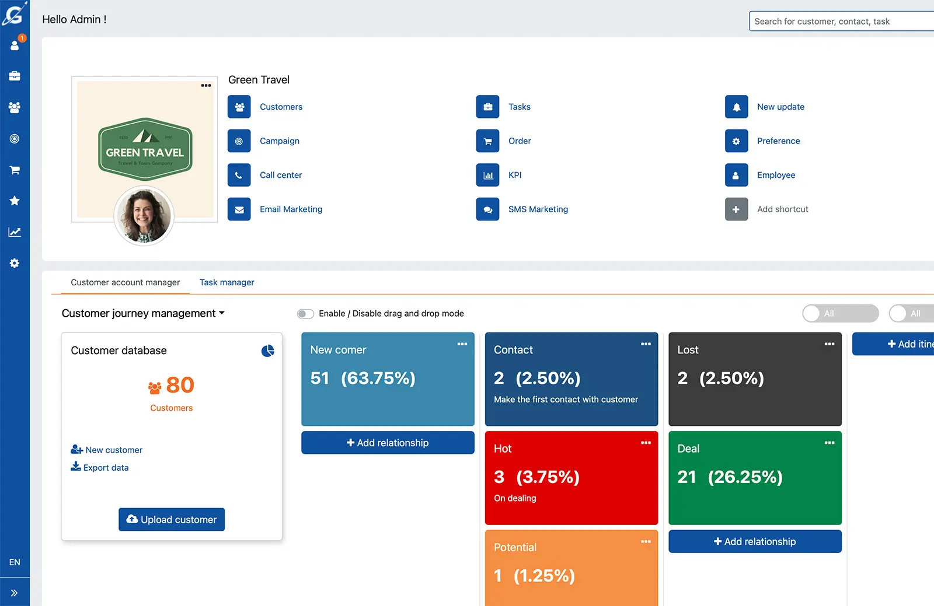The width and height of the screenshot is (934, 606).
Task: Select the Customer account manager tab
Action: (125, 282)
